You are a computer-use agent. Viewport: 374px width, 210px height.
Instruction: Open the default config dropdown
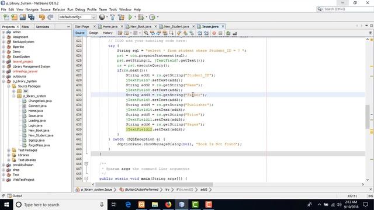point(77,17)
